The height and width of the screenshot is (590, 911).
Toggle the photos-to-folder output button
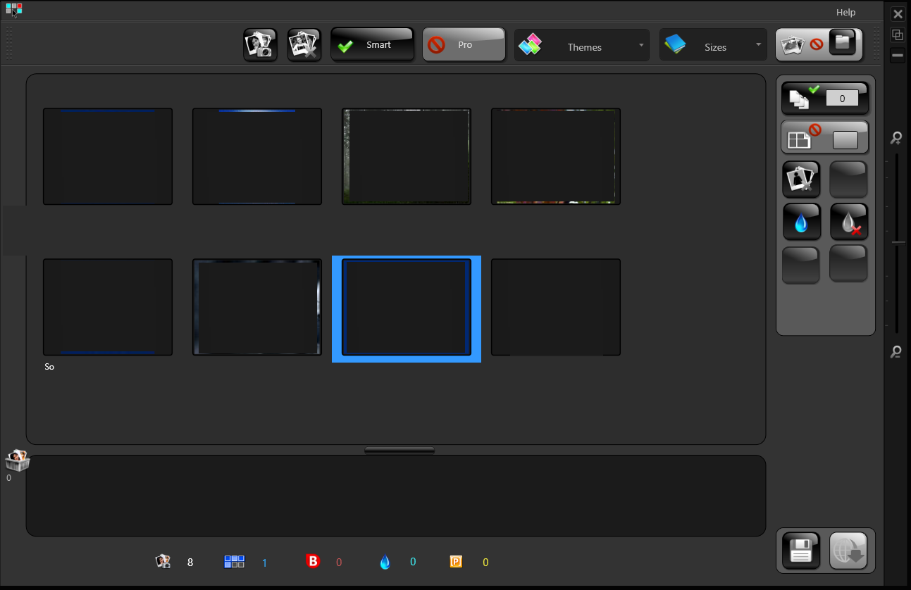tap(819, 44)
